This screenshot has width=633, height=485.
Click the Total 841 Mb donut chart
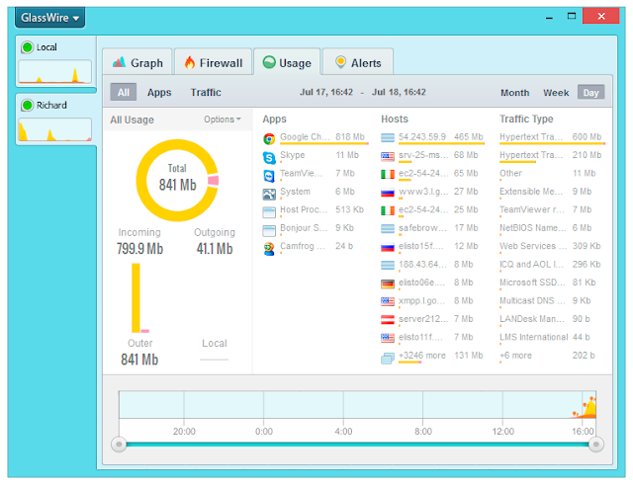coord(177,180)
